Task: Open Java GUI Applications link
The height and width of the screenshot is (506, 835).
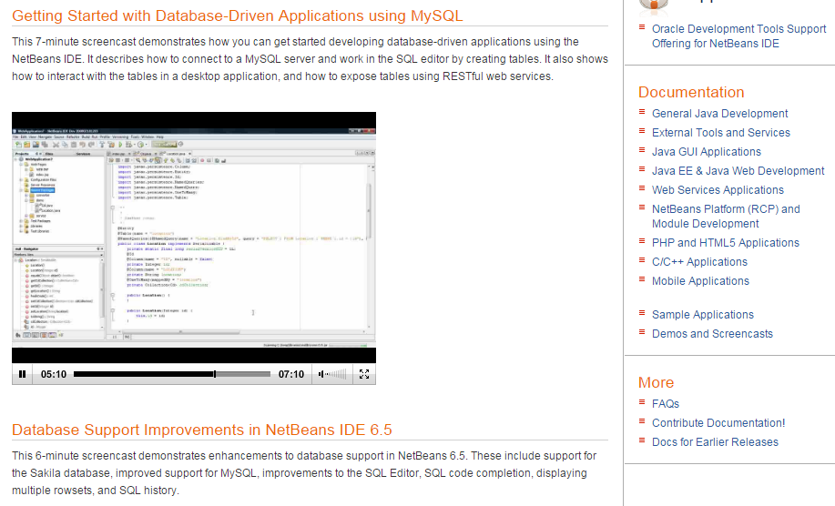Action: click(x=707, y=152)
